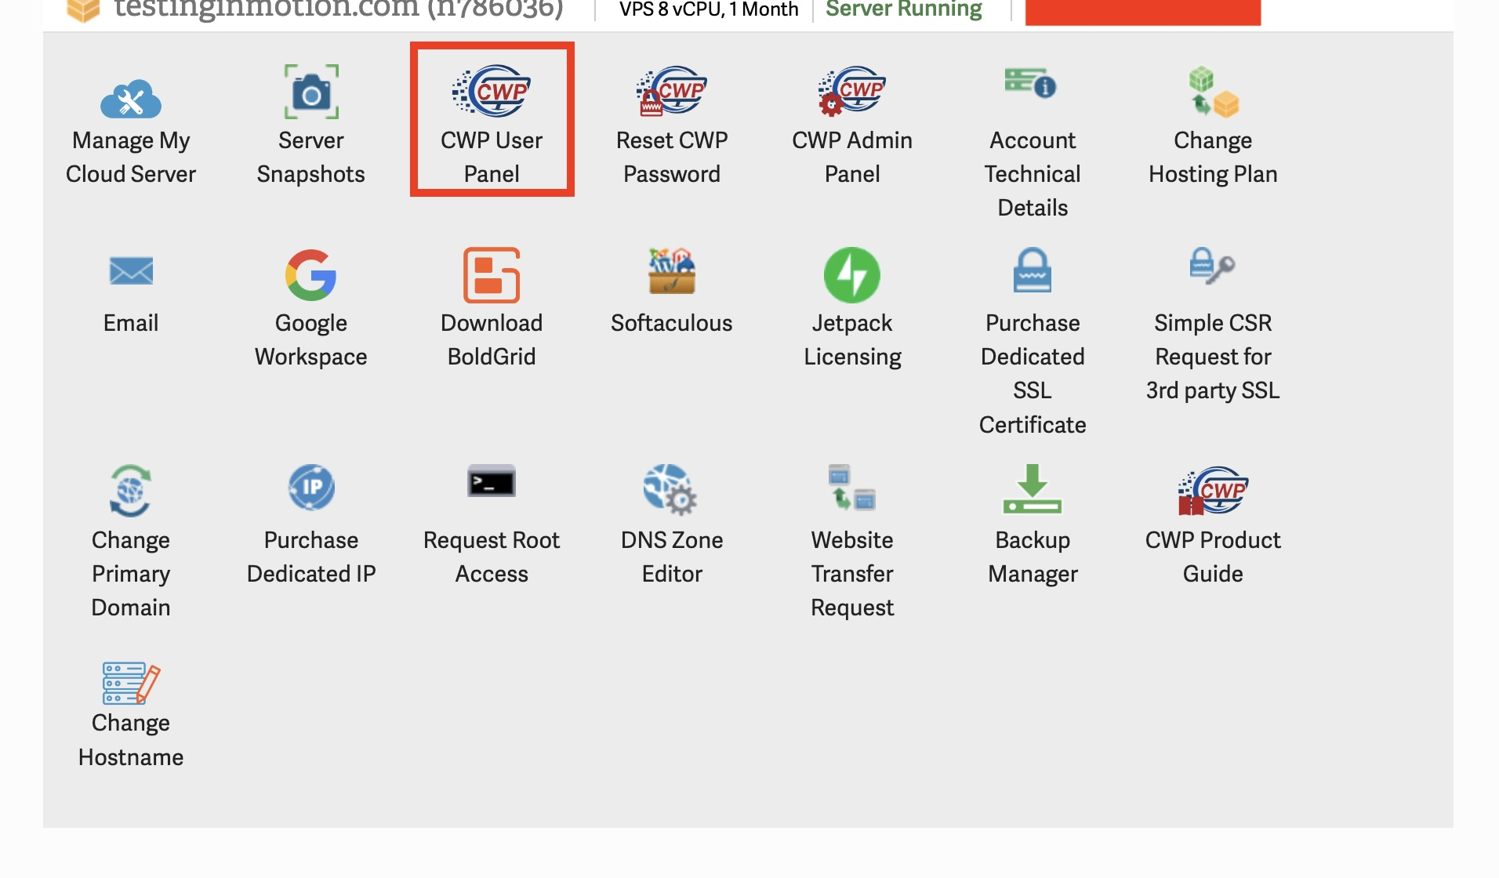1499x878 pixels.
Task: Open the CWP Admin Panel icon
Action: click(x=852, y=91)
